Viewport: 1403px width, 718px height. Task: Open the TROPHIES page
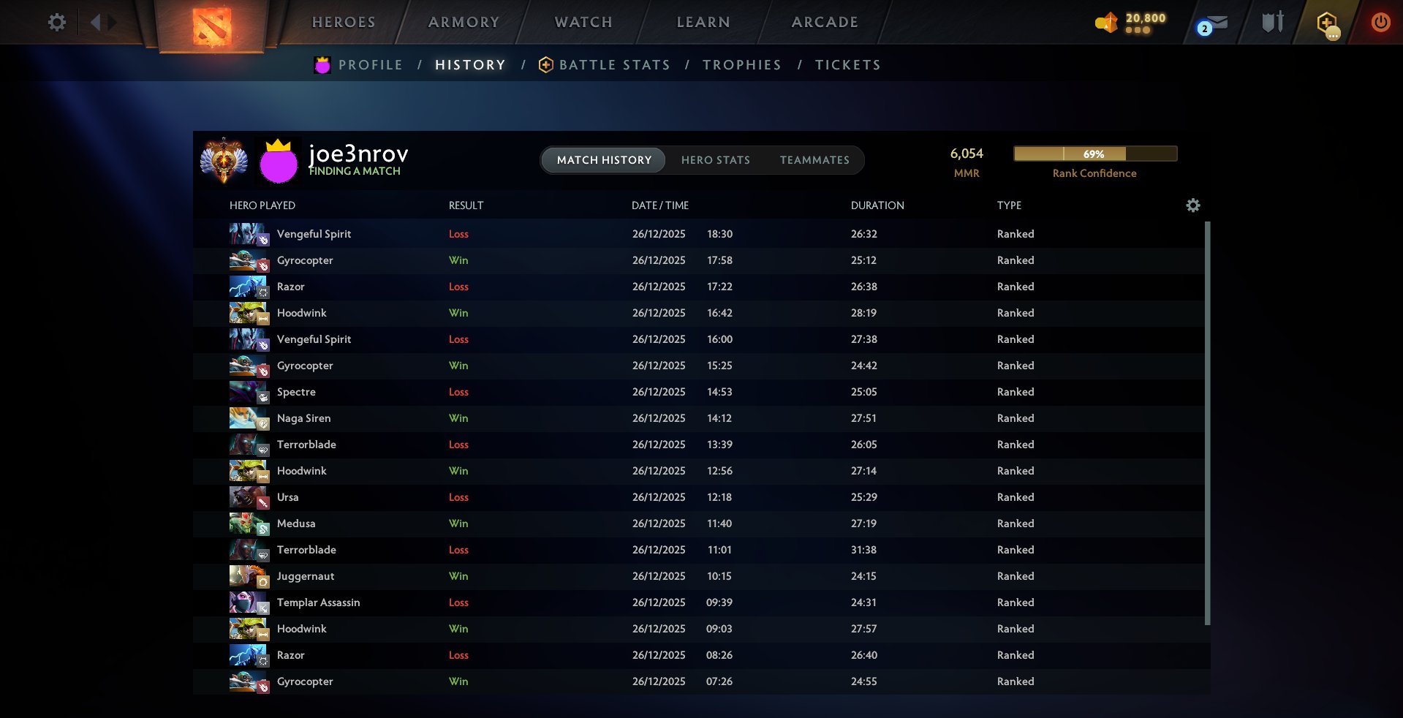click(741, 64)
